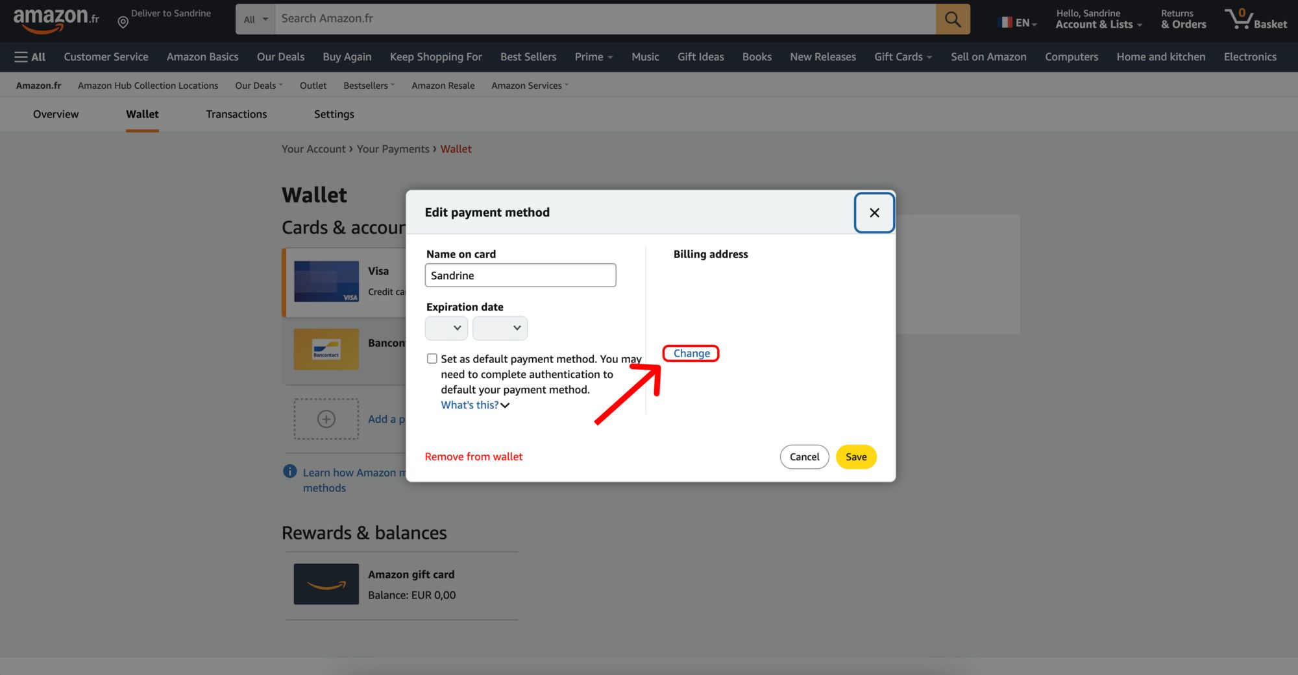Click Change billing address link
Viewport: 1298px width, 675px height.
pos(691,353)
